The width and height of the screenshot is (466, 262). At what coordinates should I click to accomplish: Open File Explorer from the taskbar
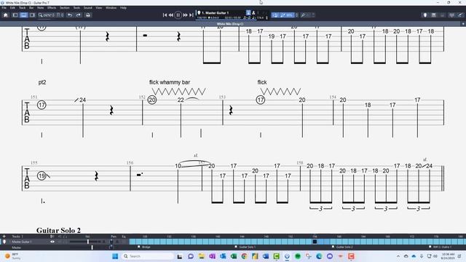[x=202, y=256]
